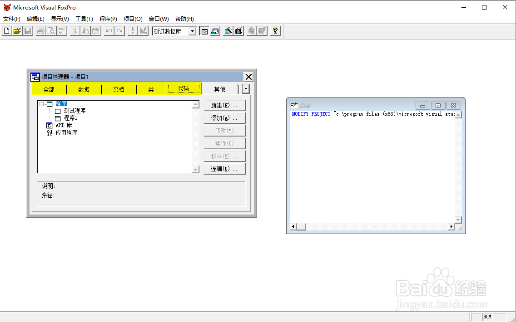Close the 项目管理器 window
The height and width of the screenshot is (322, 516).
pyautogui.click(x=248, y=77)
